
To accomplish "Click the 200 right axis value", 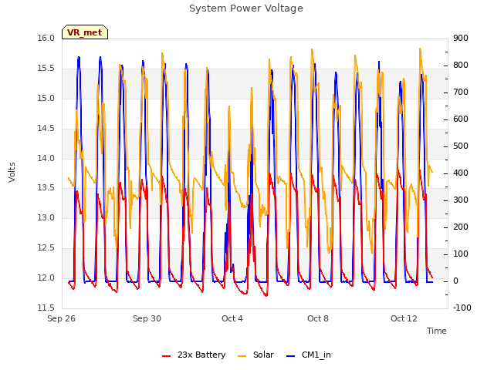I will pyautogui.click(x=461, y=227).
